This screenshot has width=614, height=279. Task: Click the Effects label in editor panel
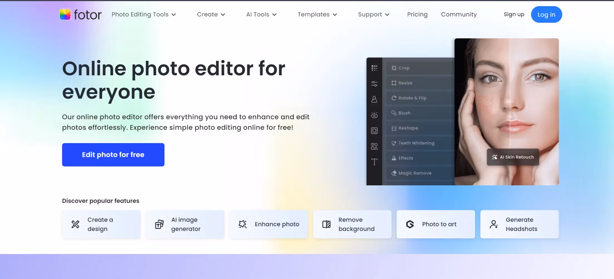[x=406, y=158]
